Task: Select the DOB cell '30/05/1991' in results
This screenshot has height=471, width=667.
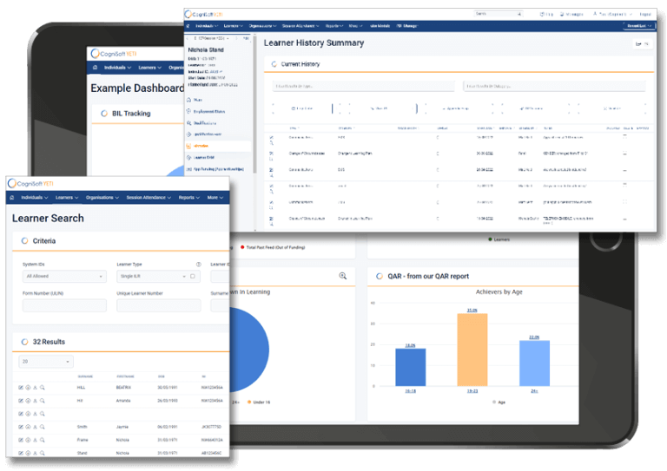Action: [x=167, y=388]
